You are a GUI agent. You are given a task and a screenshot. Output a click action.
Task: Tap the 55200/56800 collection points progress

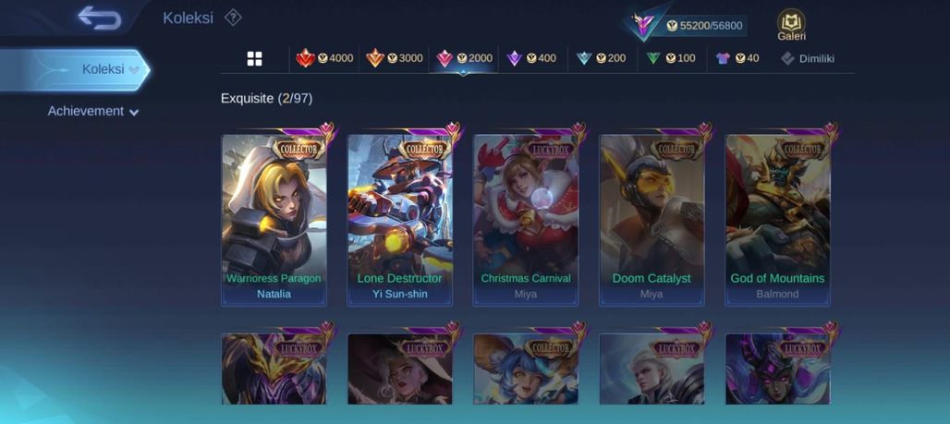(704, 26)
